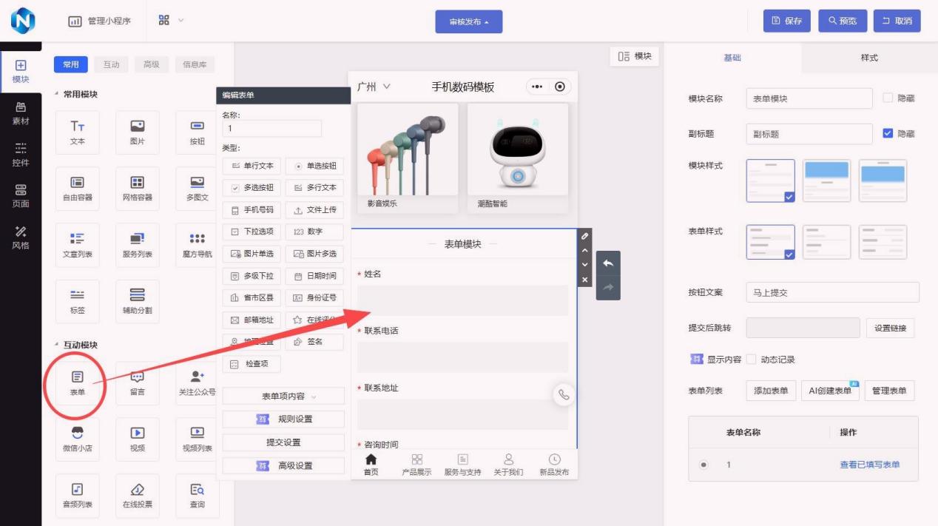The width and height of the screenshot is (938, 526).
Task: Select the 在线投票 voting module
Action: point(137,494)
